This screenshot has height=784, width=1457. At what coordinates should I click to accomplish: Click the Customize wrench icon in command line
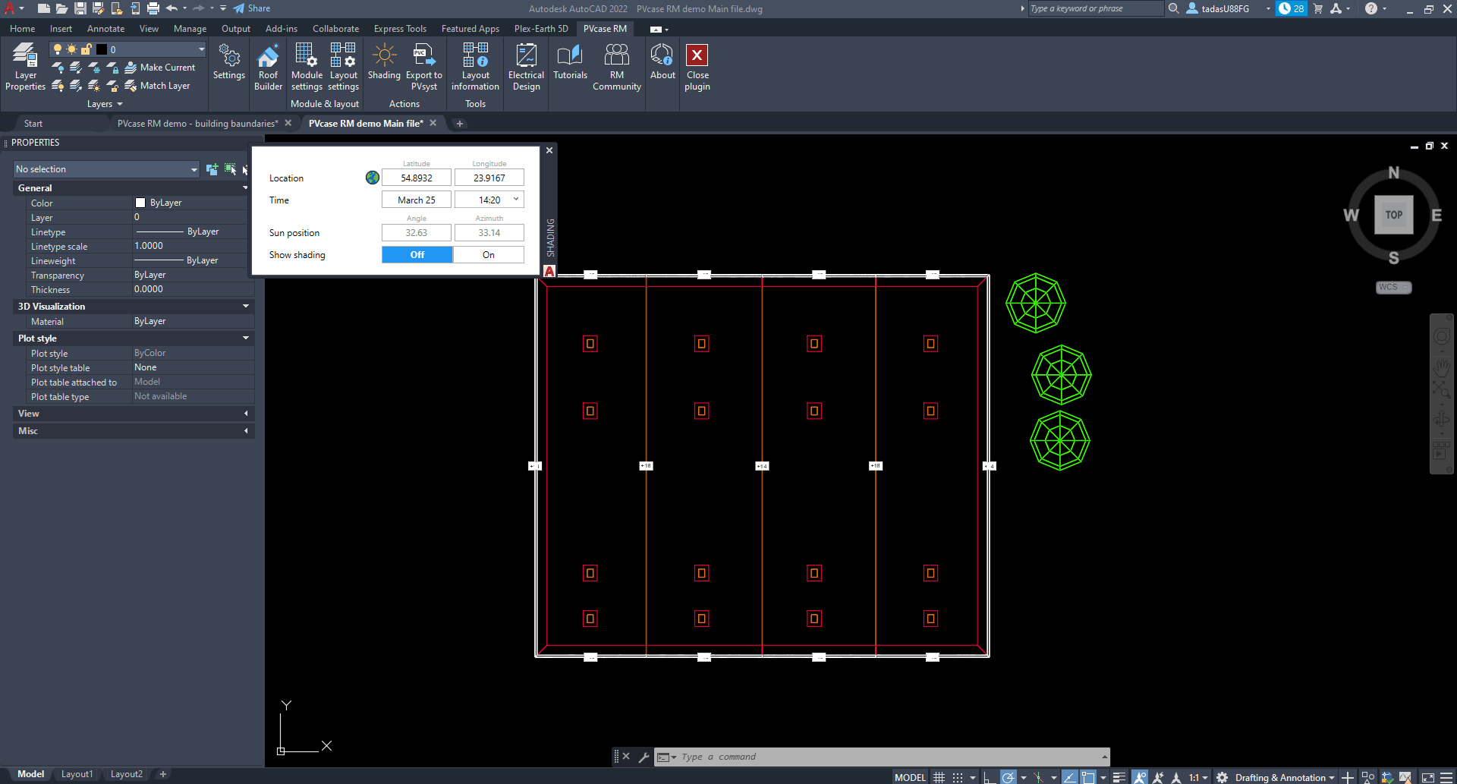click(x=644, y=757)
